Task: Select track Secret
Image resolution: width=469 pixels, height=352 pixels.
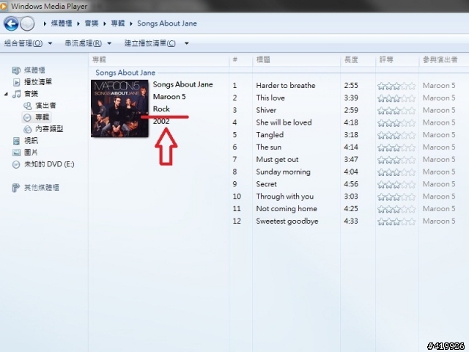Action: click(x=266, y=184)
